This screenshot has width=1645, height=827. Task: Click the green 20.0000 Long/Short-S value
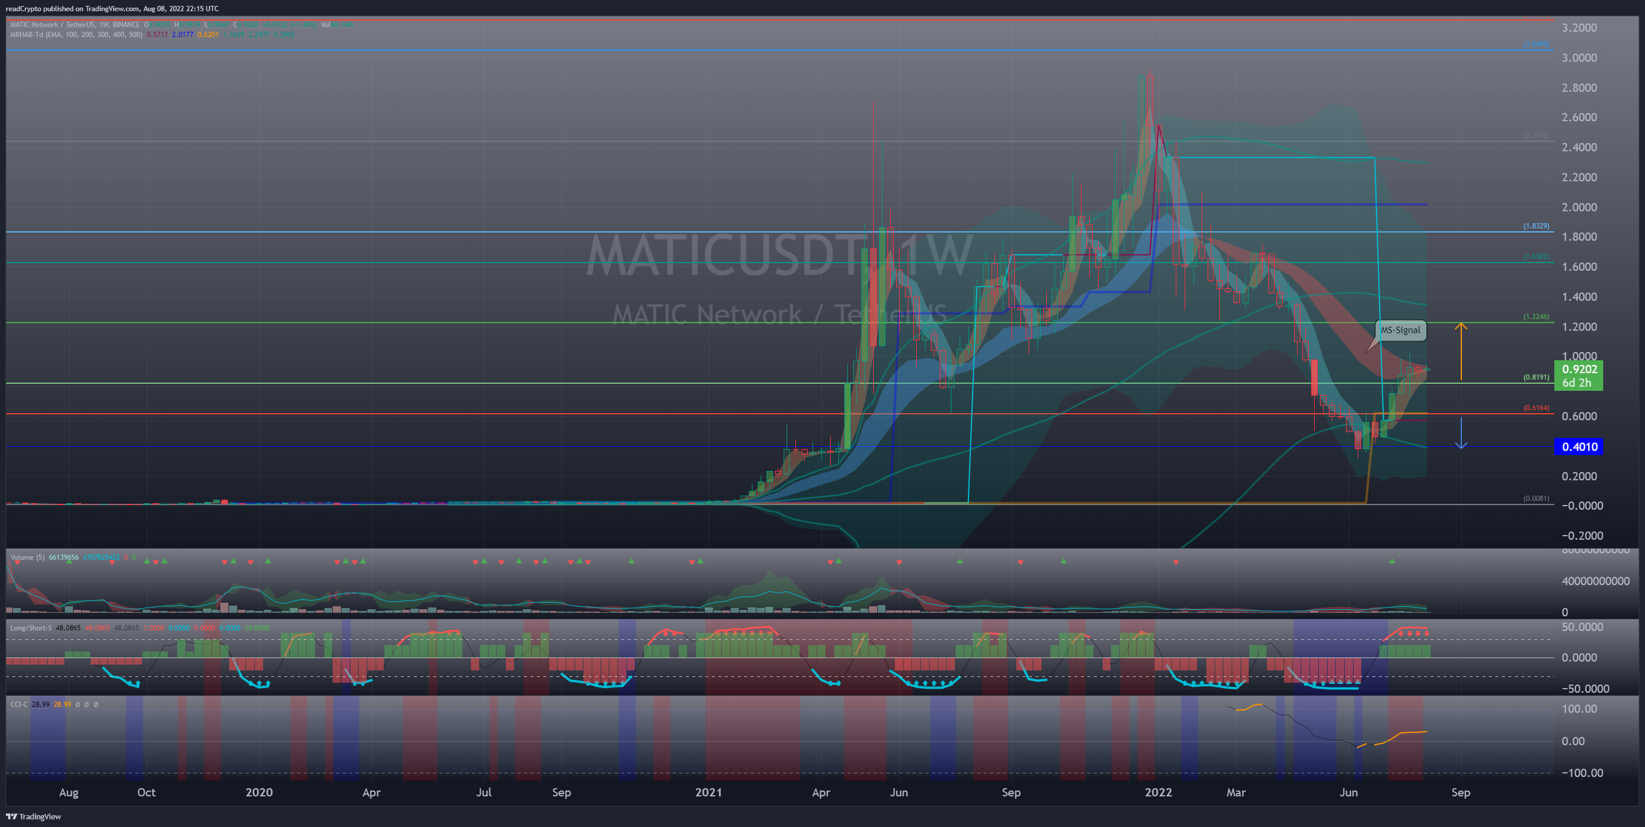coord(257,627)
